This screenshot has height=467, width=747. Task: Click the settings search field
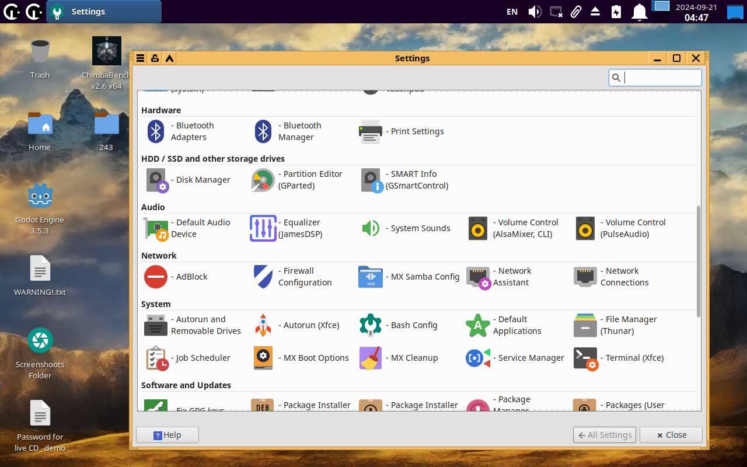coord(661,78)
